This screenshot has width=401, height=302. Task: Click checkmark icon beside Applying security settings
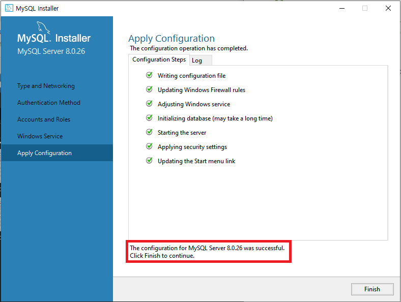[149, 146]
